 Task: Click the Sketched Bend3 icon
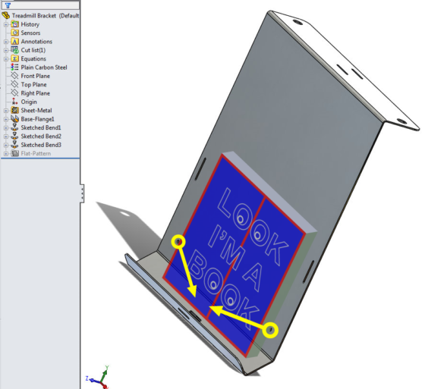pos(14,145)
